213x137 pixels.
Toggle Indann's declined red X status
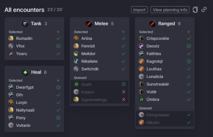[124, 92]
